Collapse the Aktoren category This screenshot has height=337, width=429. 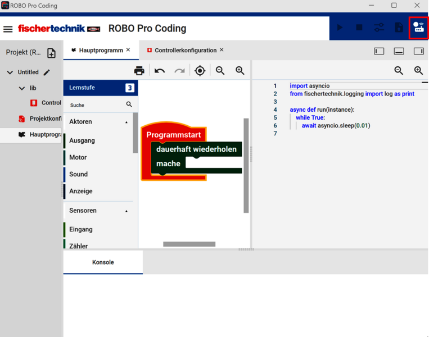coord(127,122)
